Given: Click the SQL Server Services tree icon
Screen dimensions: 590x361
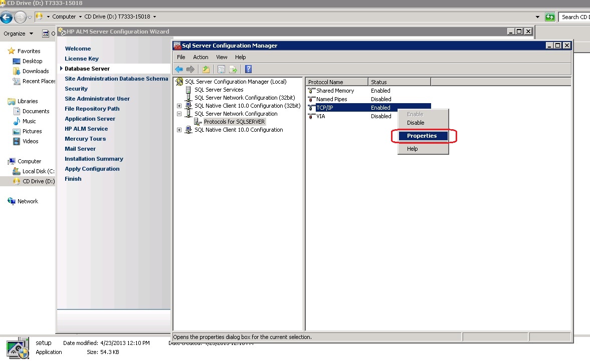Looking at the screenshot, I should (x=188, y=90).
